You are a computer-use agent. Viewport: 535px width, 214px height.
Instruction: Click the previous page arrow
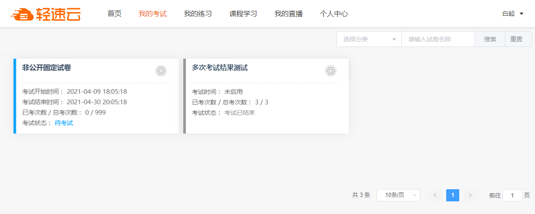(x=435, y=195)
